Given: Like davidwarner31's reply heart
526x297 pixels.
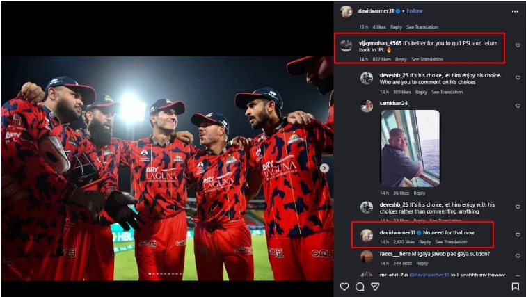Looking at the screenshot, I should [517, 235].
